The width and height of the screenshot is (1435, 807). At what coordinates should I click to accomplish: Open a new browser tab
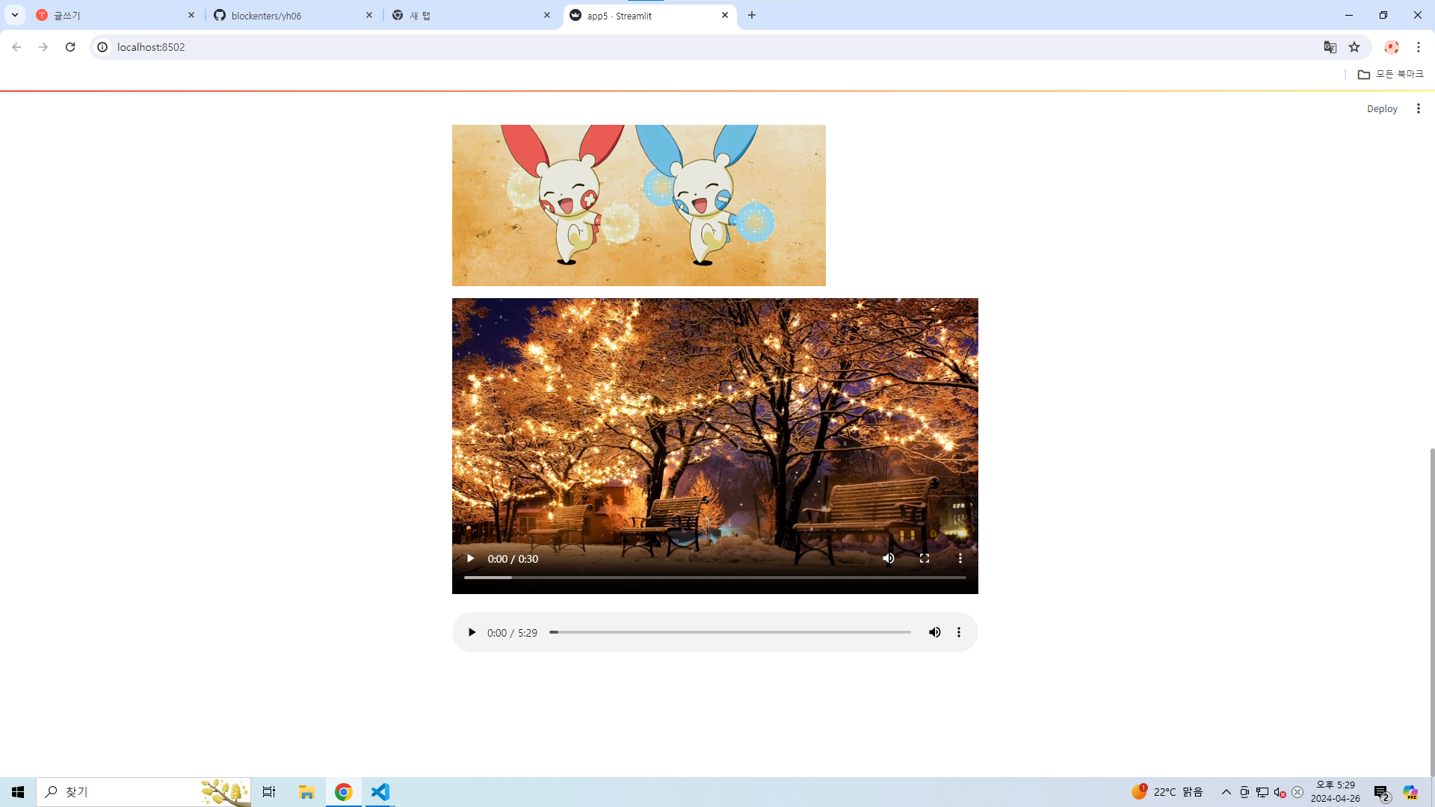pos(752,15)
